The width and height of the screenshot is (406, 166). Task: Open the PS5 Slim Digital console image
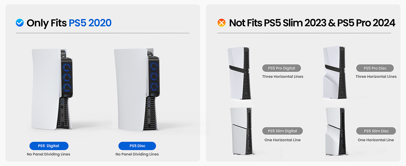point(241,131)
